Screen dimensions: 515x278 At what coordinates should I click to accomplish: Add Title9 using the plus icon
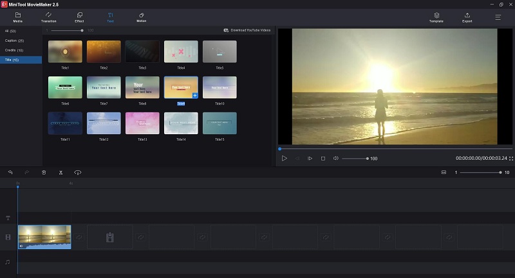click(195, 95)
